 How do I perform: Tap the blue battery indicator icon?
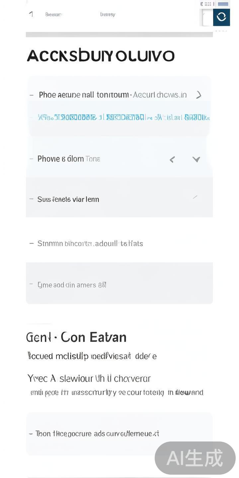tap(223, 4)
